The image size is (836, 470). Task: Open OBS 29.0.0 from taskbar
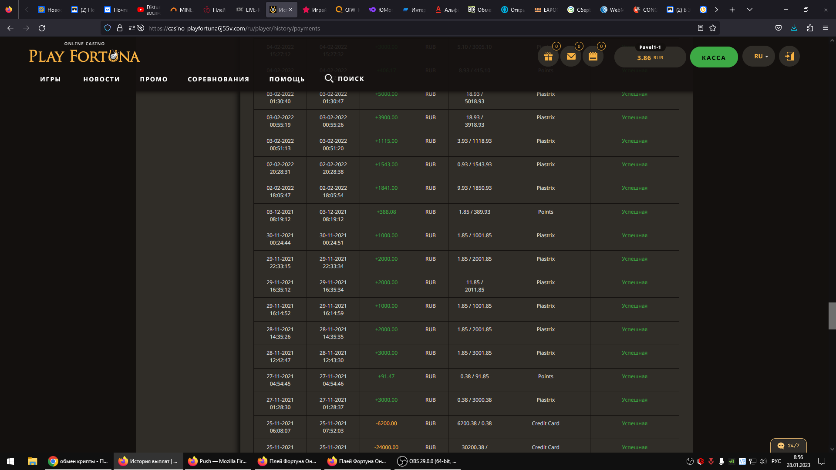[428, 461]
